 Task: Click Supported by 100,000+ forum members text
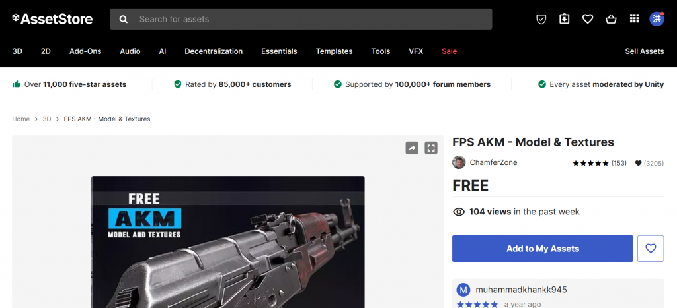click(418, 84)
